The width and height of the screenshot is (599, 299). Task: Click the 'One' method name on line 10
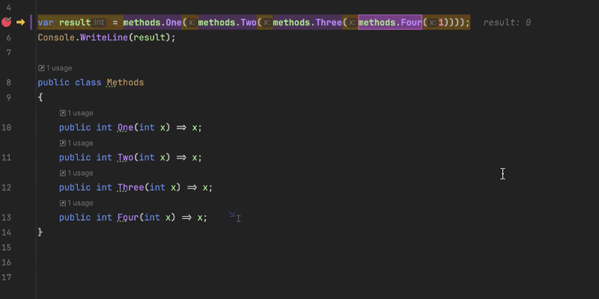point(125,127)
